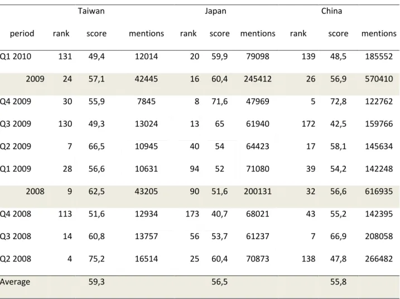Click Japan score 53,7
Viewport: 400px width, 299px height.
coord(219,236)
